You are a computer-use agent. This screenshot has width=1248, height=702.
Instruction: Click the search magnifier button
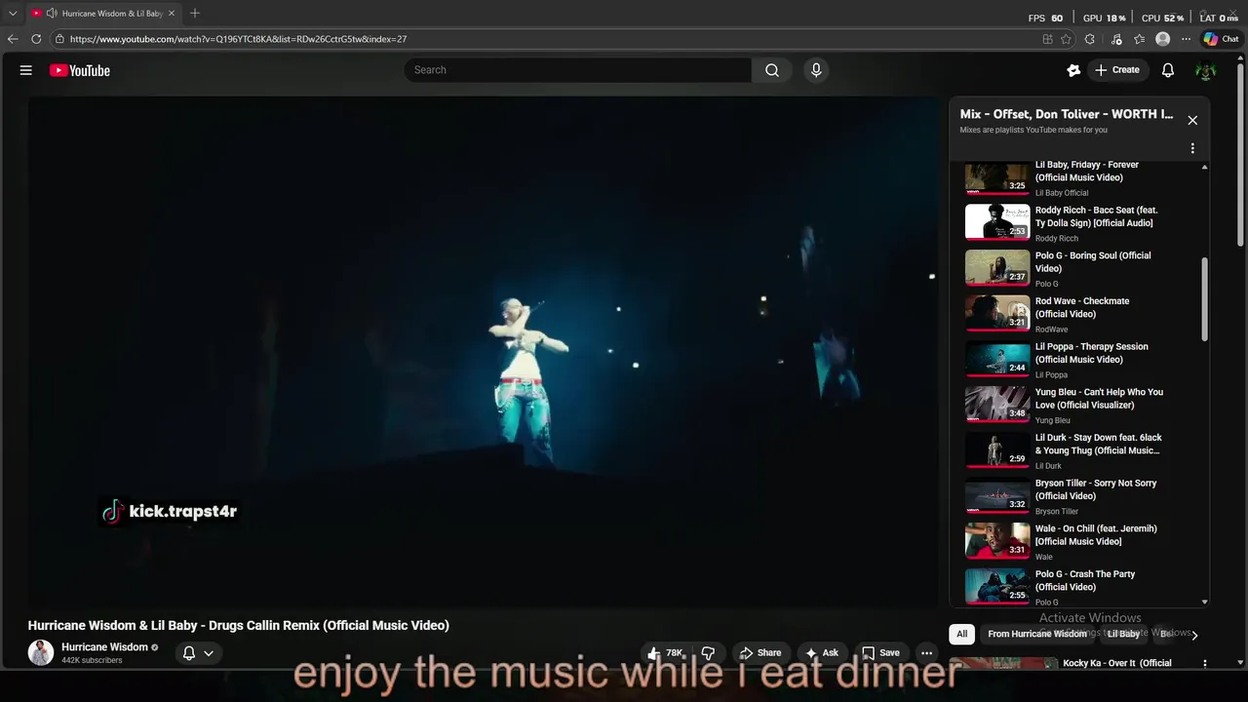pyautogui.click(x=772, y=70)
